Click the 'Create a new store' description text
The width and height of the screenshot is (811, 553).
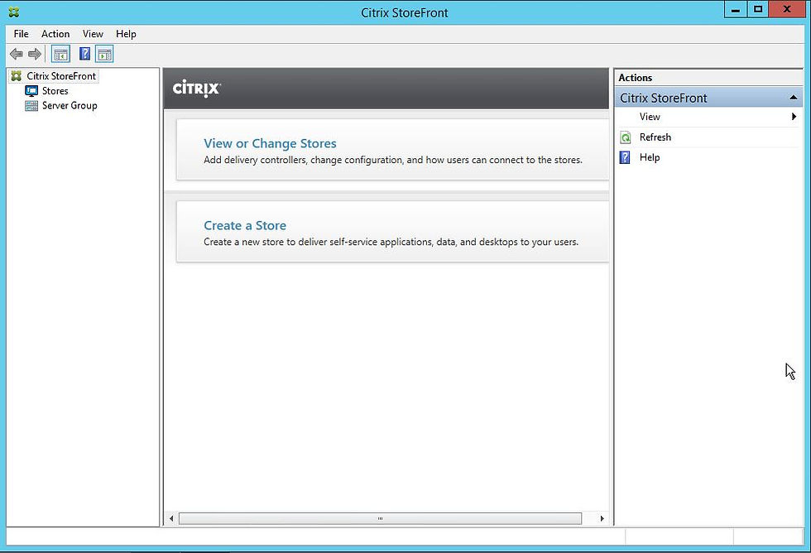pyautogui.click(x=391, y=242)
